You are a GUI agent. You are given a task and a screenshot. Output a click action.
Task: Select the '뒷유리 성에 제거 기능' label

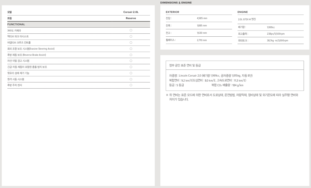18,73
